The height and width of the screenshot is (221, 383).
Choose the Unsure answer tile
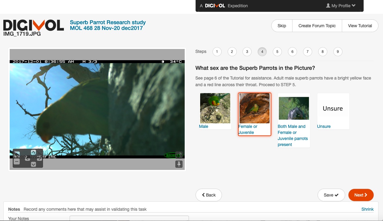point(333,111)
